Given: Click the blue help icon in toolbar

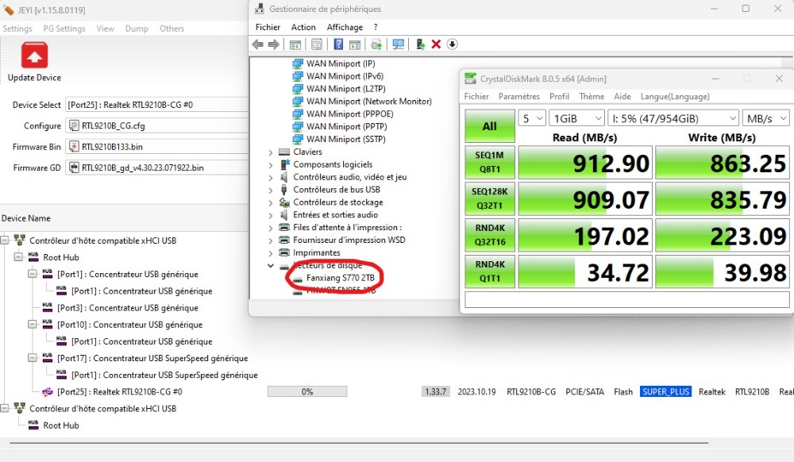Looking at the screenshot, I should [x=338, y=44].
